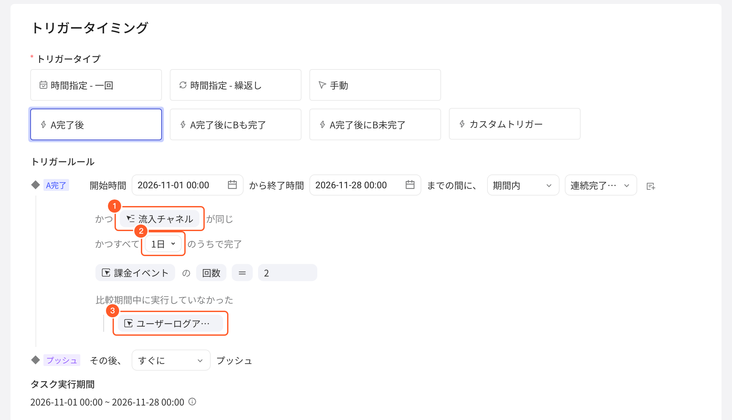The width and height of the screenshot is (732, 420).
Task: Click the diamond marker beside プッシュ
Action: point(36,360)
